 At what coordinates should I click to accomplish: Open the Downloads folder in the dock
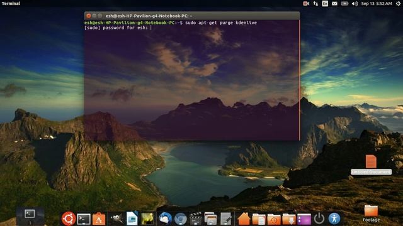[289, 219]
